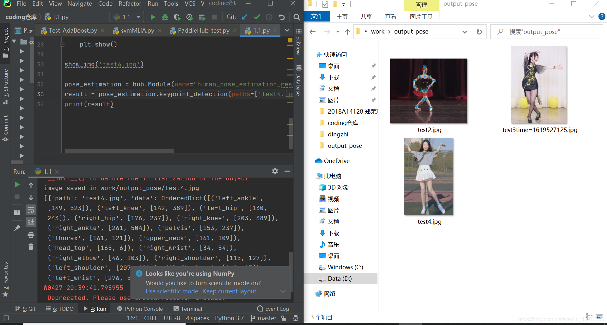Viewport: 607px width, 325px height.
Task: Open Run panel settings gear
Action: (x=275, y=171)
